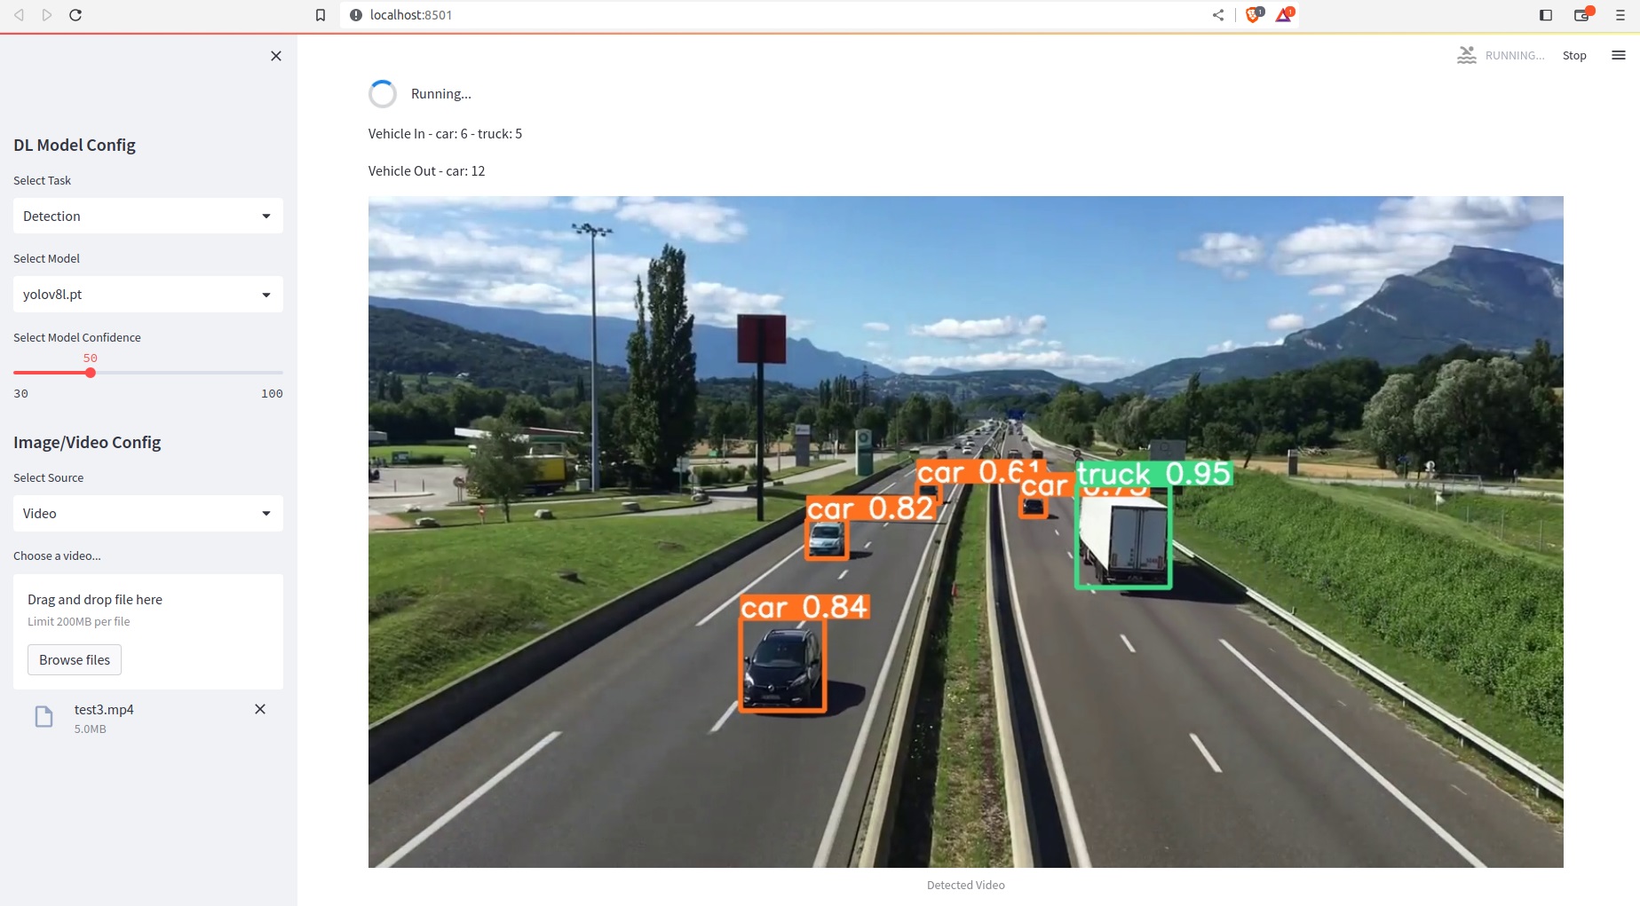Click the RUNNING... status text
This screenshot has width=1640, height=906.
click(x=1514, y=54)
